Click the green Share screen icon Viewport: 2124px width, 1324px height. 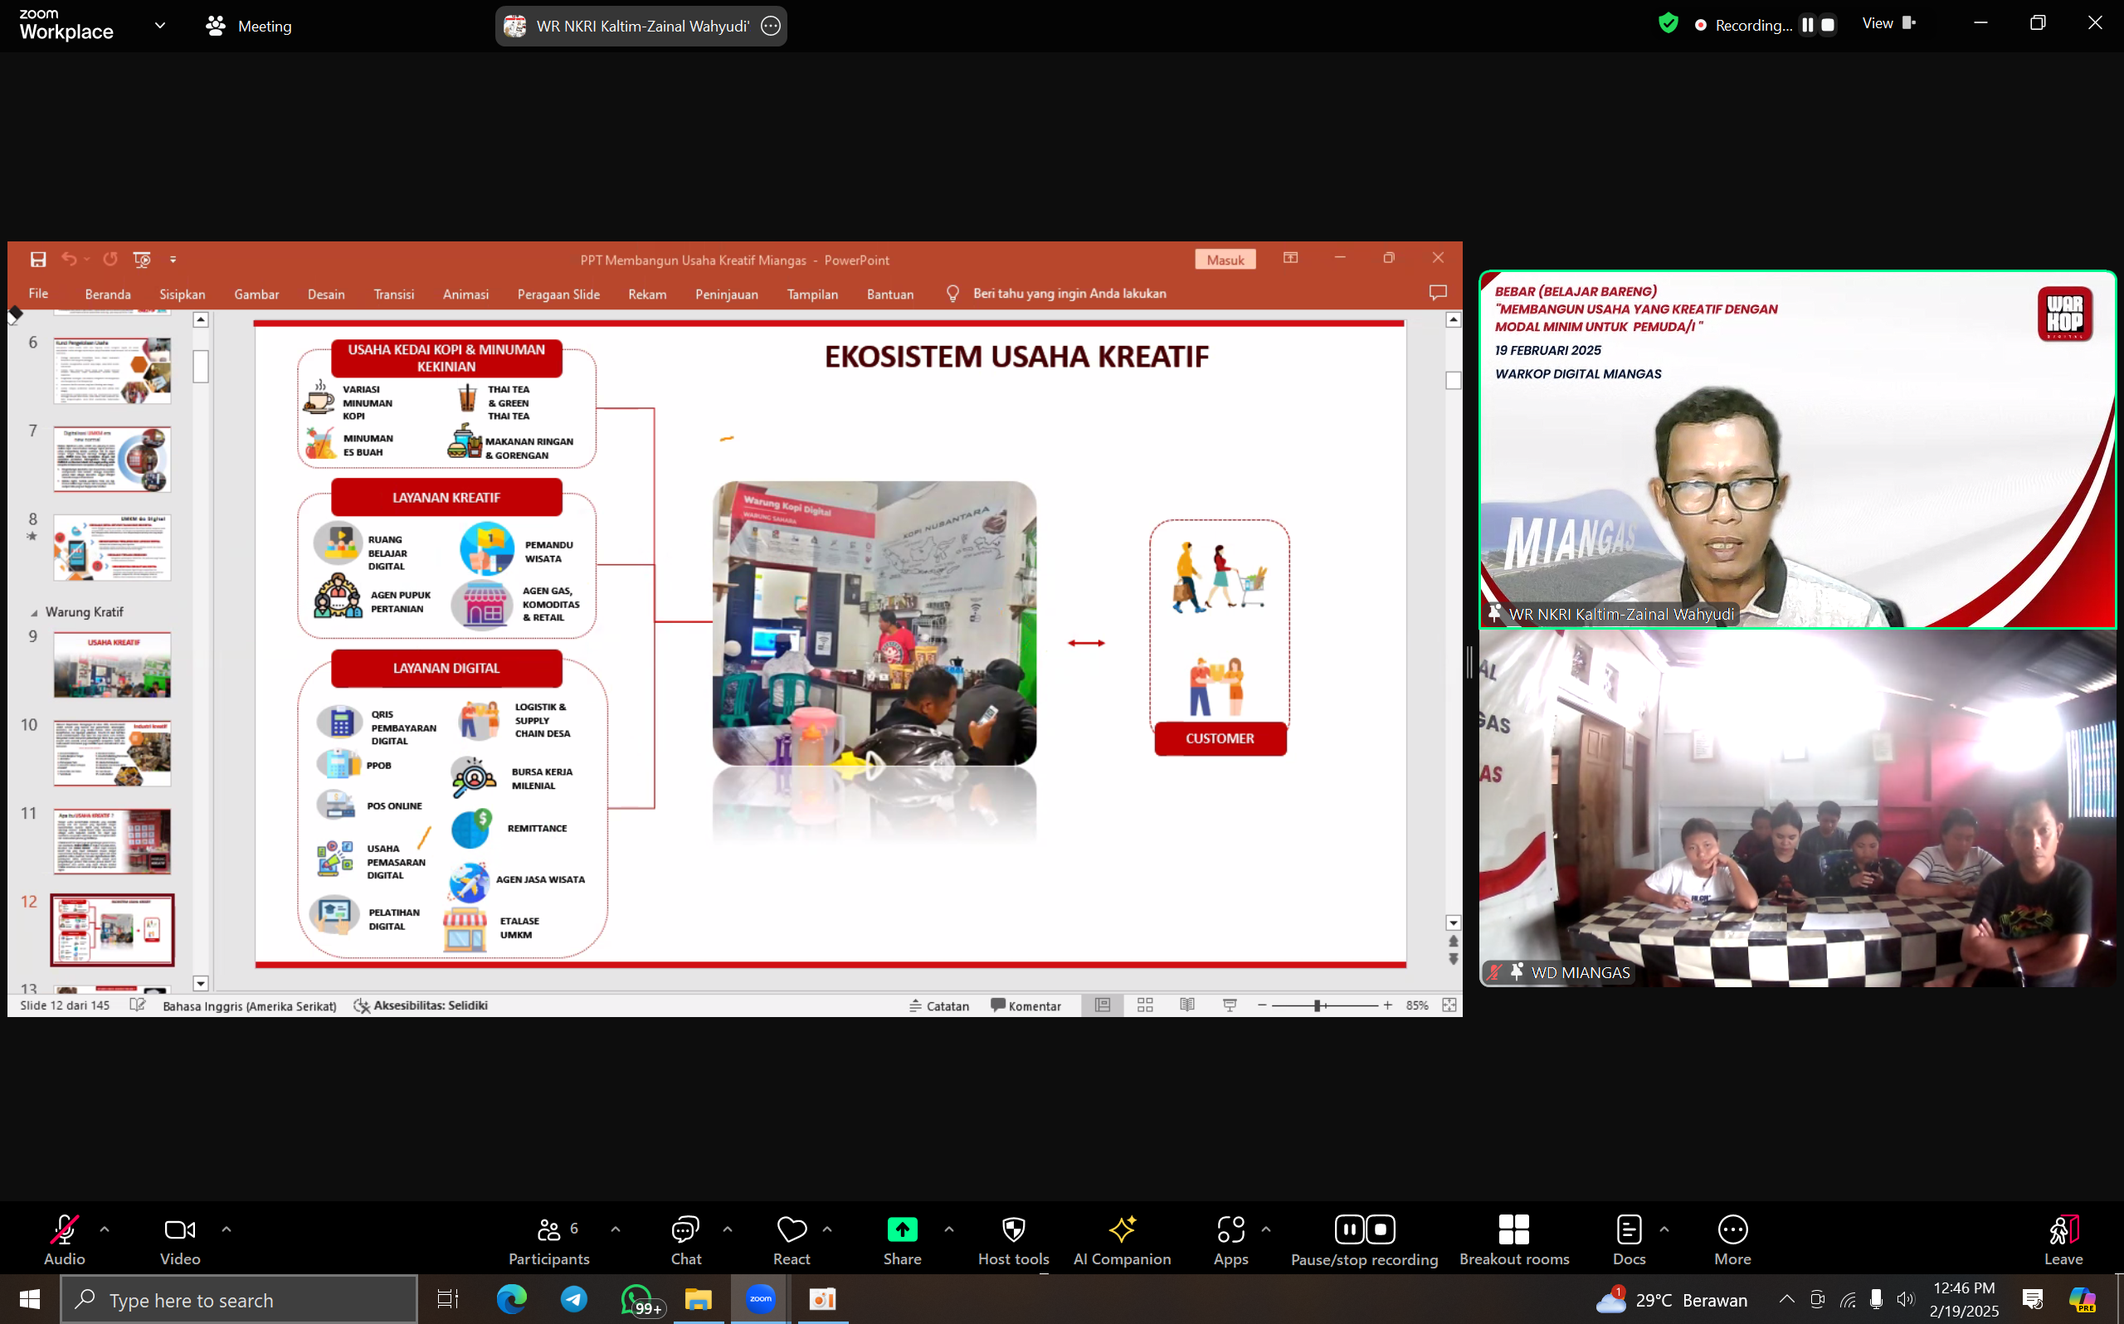click(902, 1229)
